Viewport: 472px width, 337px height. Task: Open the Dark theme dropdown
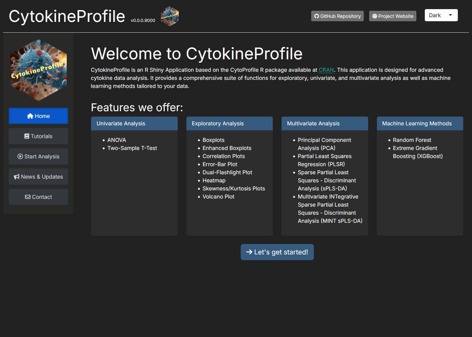(441, 15)
